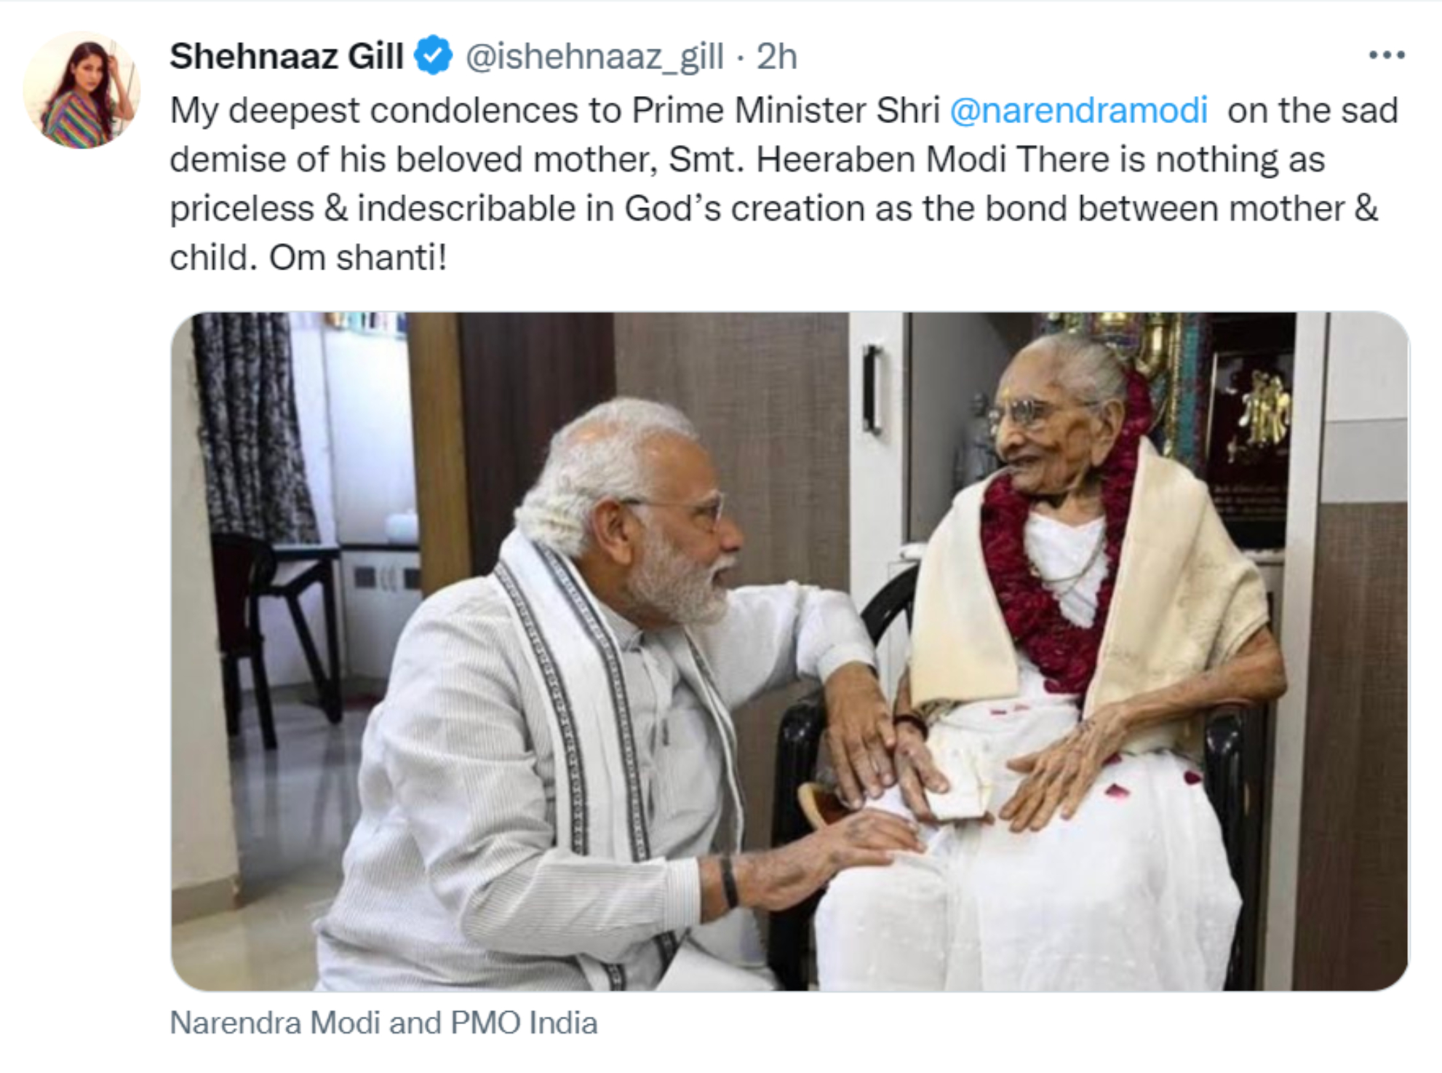Open Shehnaaz Gill's profile avatar
Screen dimensions: 1442x1073
coord(81,90)
